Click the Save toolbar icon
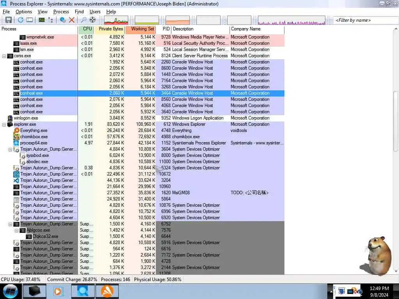Viewport: 399px width, 299px height. pos(9,20)
